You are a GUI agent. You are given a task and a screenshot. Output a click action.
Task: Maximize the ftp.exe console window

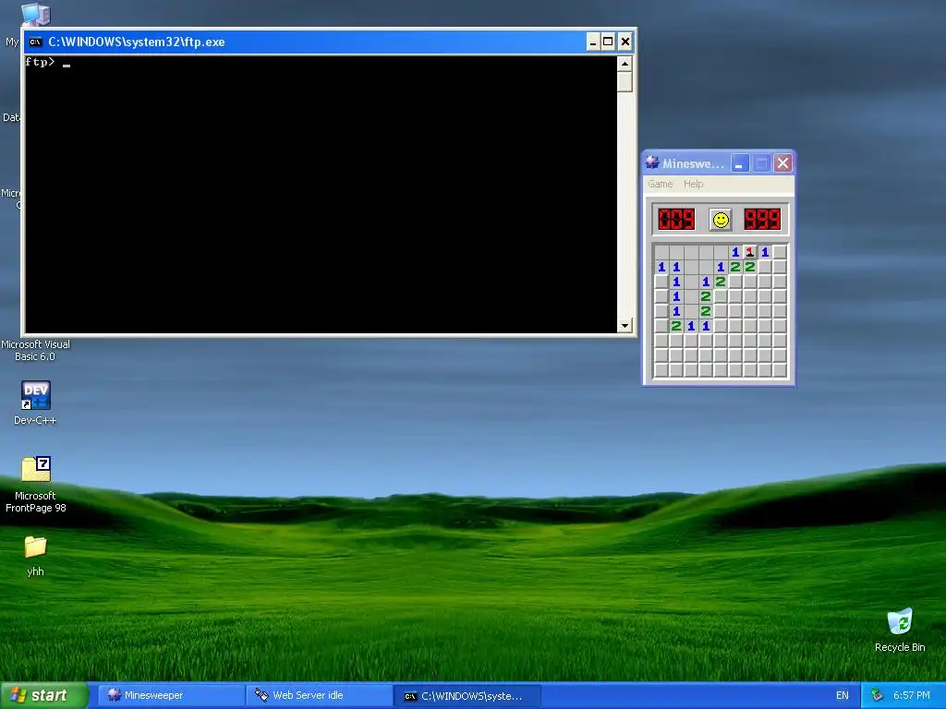point(608,42)
